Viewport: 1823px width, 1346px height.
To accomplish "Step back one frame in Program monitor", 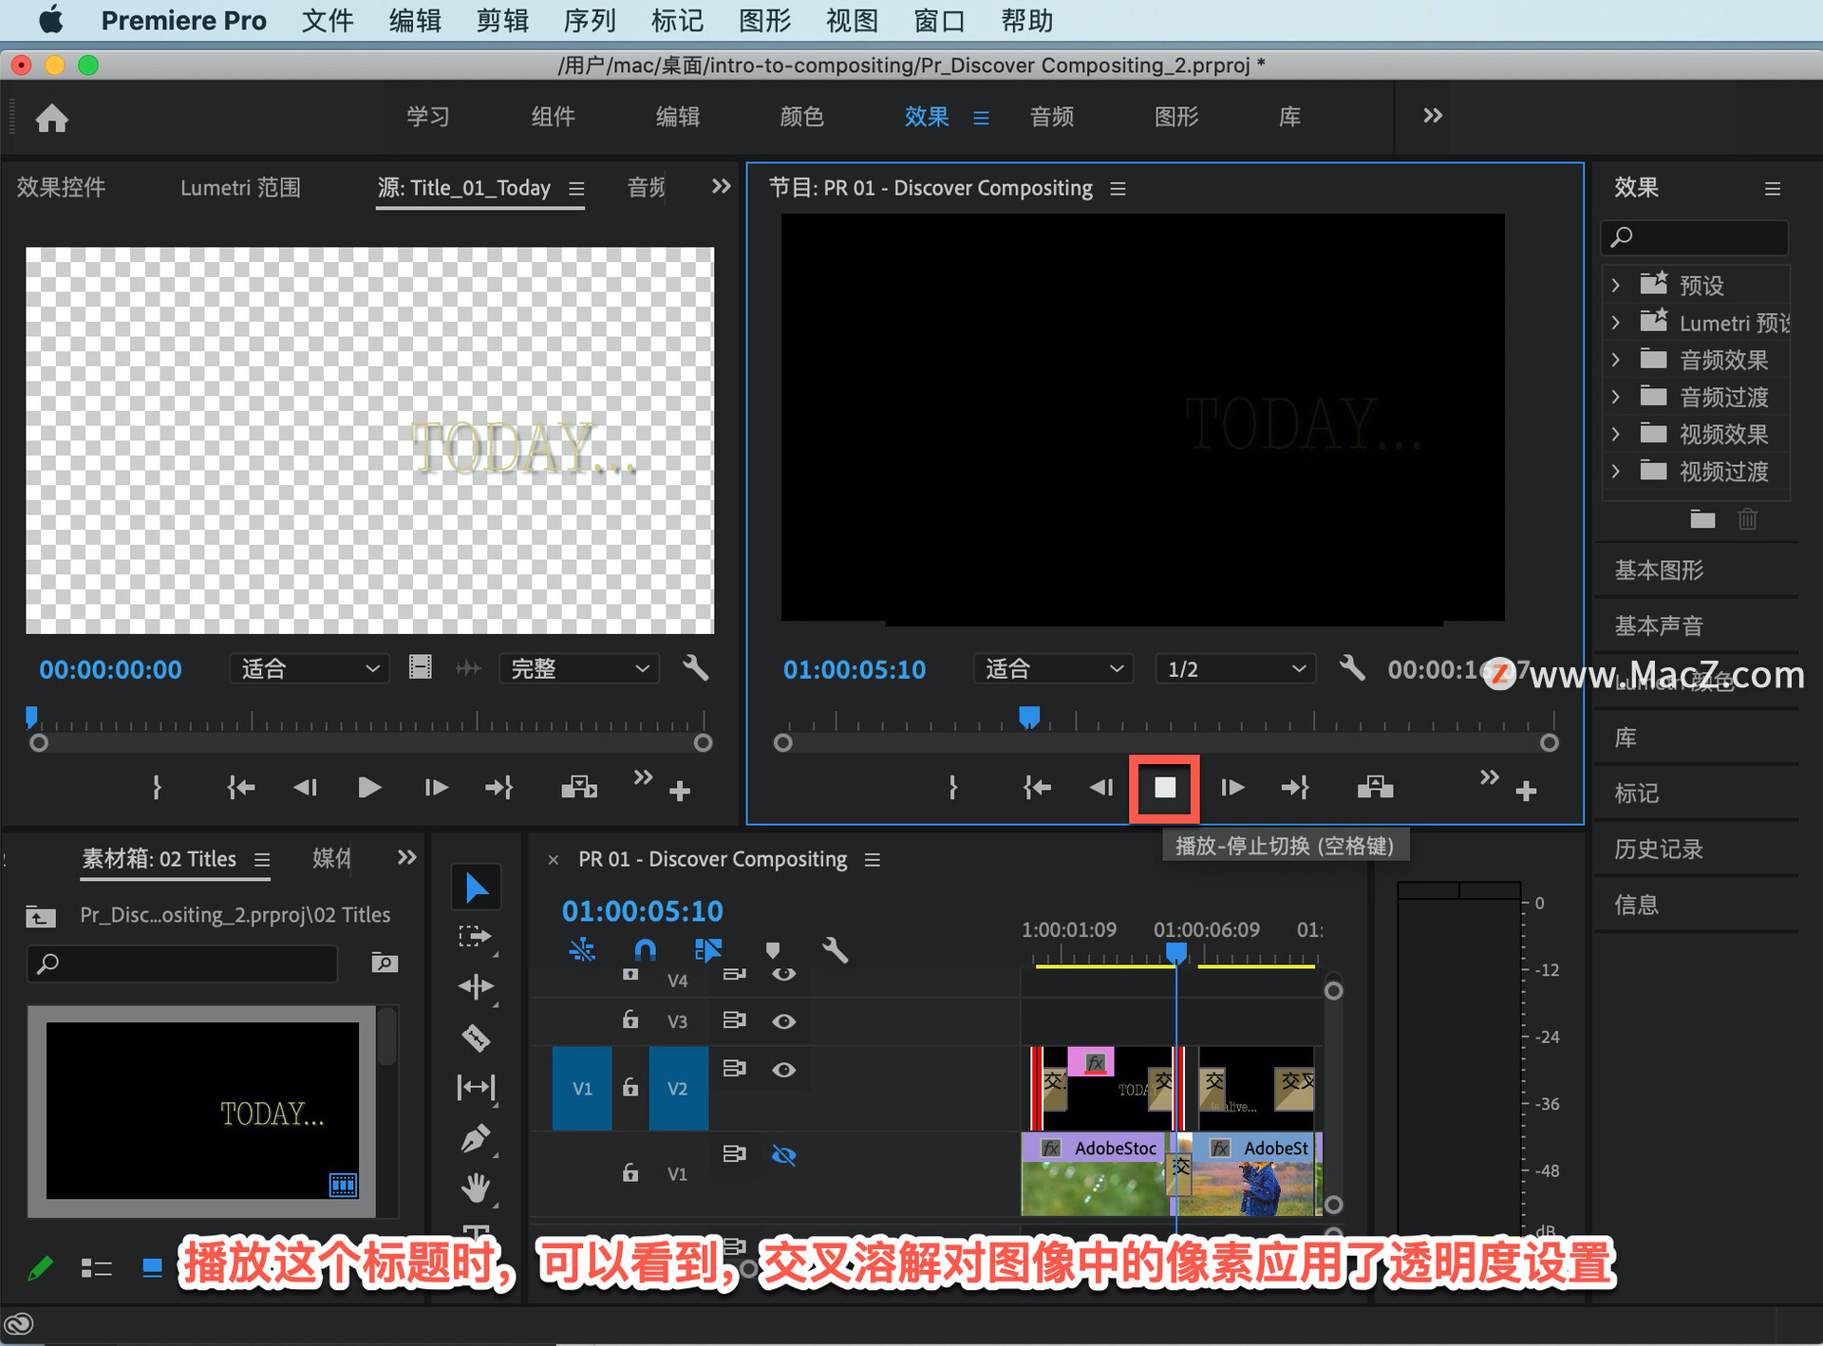I will 1101,787.
